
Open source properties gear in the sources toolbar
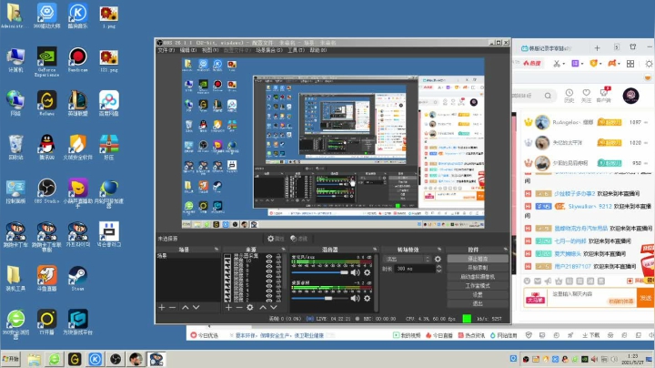coord(250,307)
